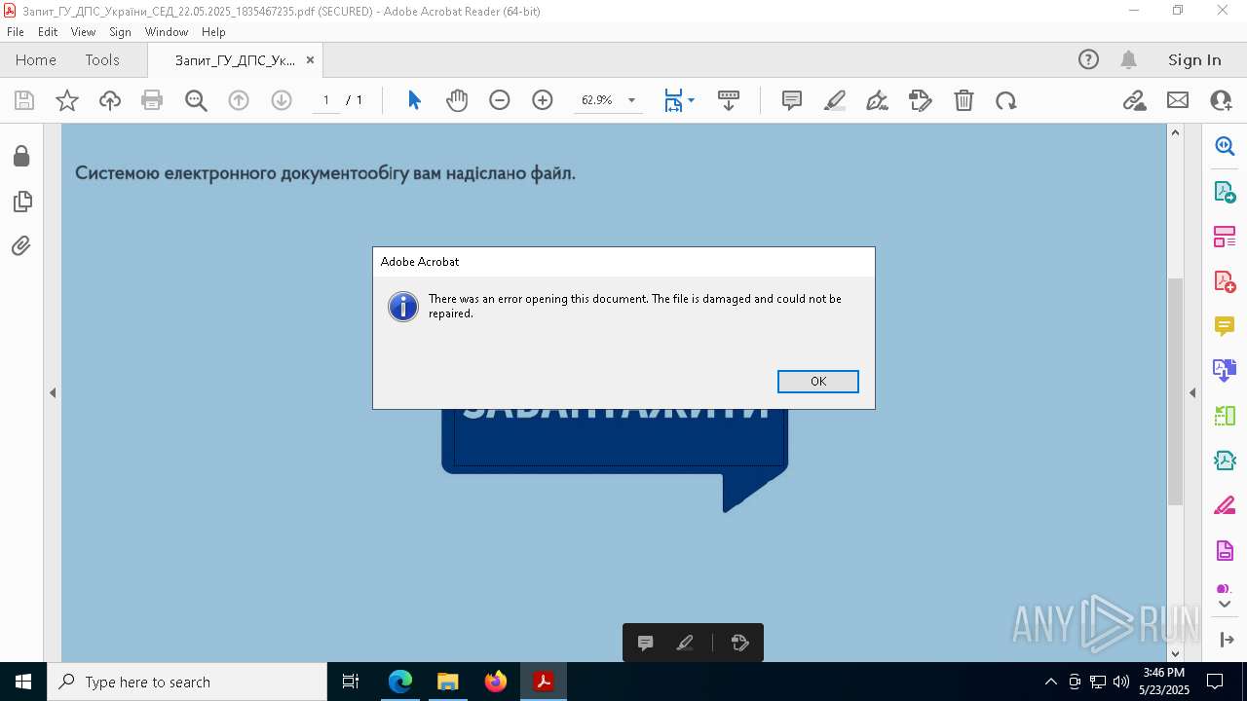Add a sticky note comment
The width and height of the screenshot is (1247, 701).
click(x=792, y=100)
